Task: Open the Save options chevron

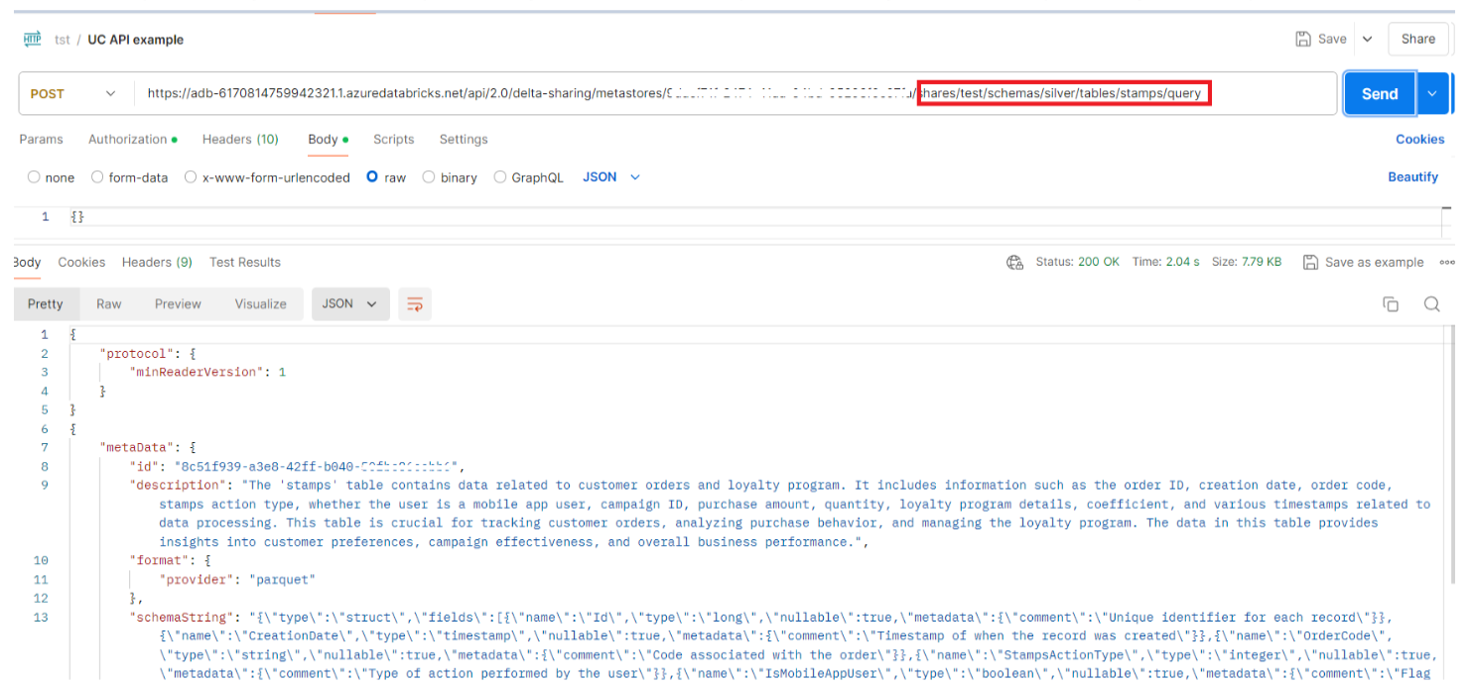Action: (1367, 40)
